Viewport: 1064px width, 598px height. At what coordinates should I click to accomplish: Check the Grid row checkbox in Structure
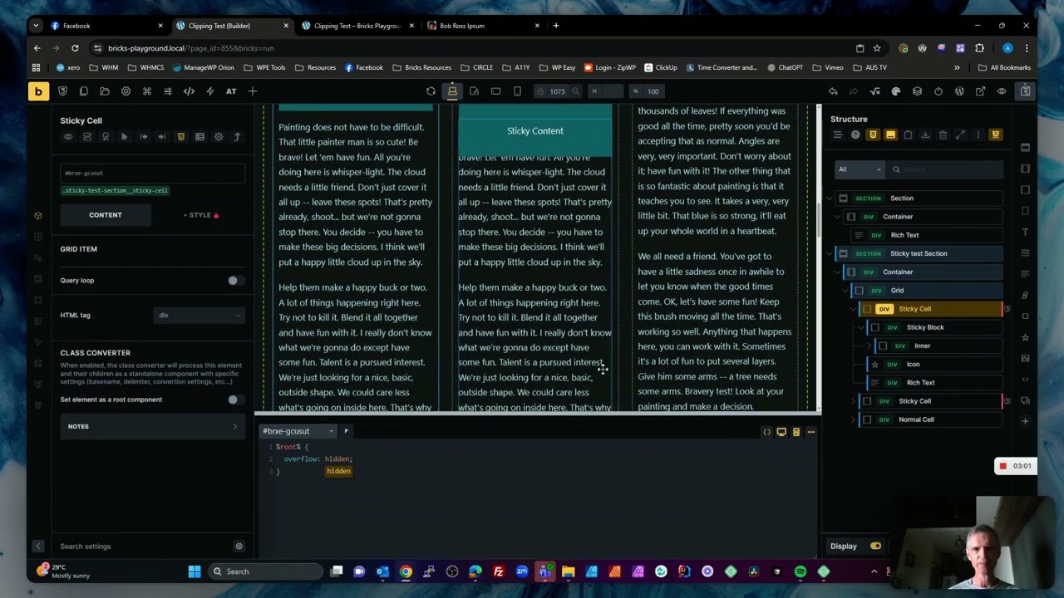(x=860, y=291)
